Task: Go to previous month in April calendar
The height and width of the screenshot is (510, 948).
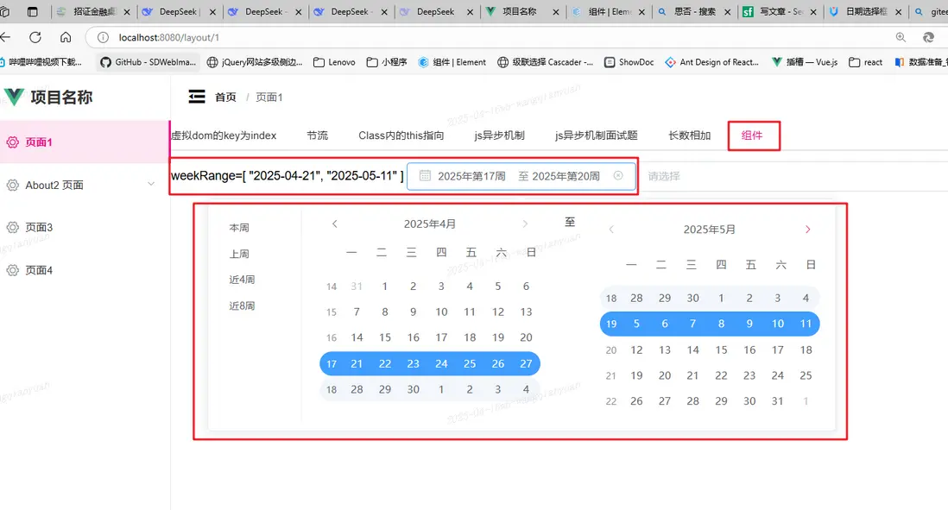Action: 334,224
